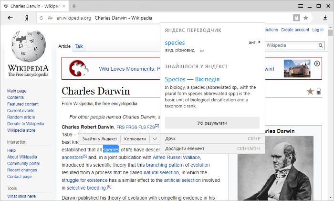Open downloads arrow icon

click(325, 18)
